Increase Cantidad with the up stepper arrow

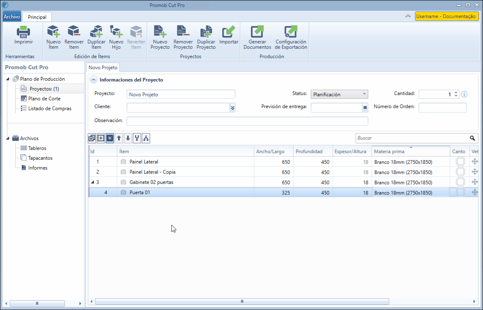[456, 93]
